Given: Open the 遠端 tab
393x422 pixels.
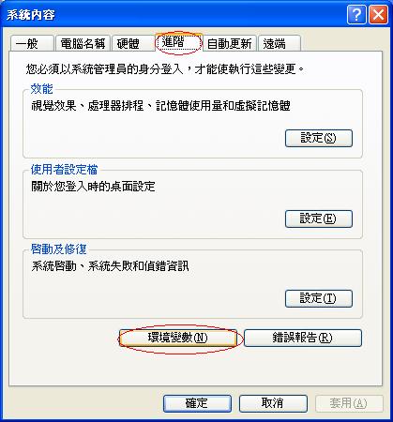Looking at the screenshot, I should (280, 43).
